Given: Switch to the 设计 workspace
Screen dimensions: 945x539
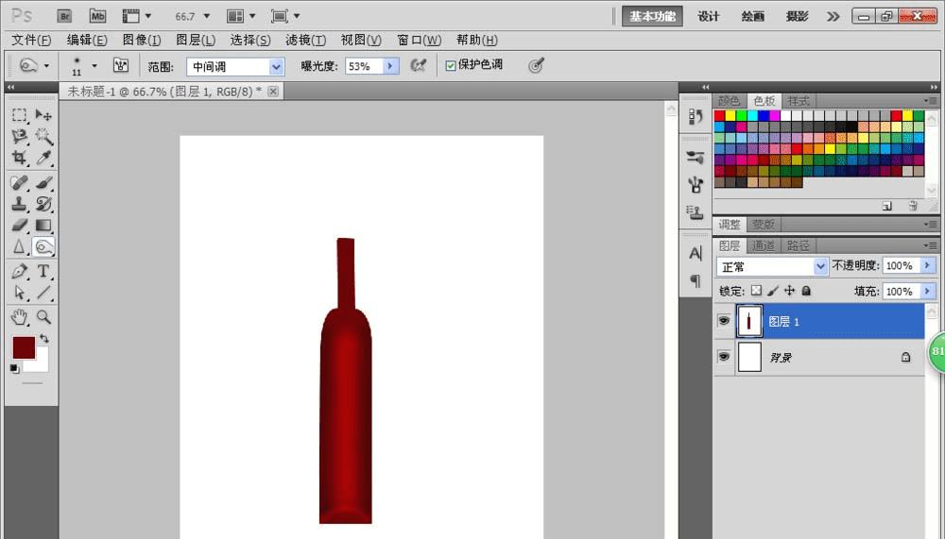Looking at the screenshot, I should [709, 16].
